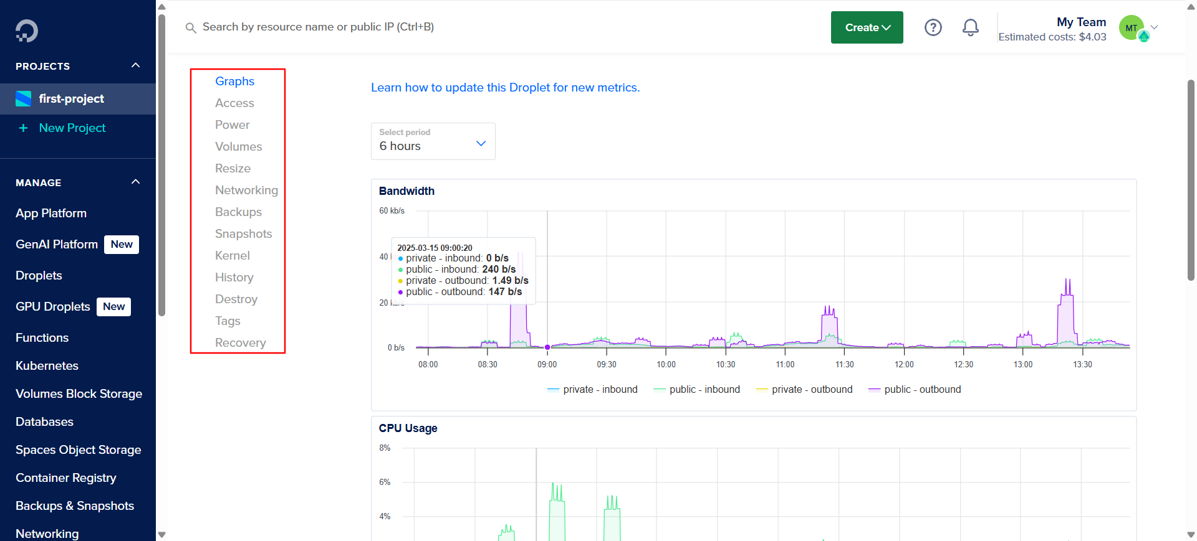The image size is (1197, 541).
Task: Open the Destroy tab
Action: click(x=236, y=299)
